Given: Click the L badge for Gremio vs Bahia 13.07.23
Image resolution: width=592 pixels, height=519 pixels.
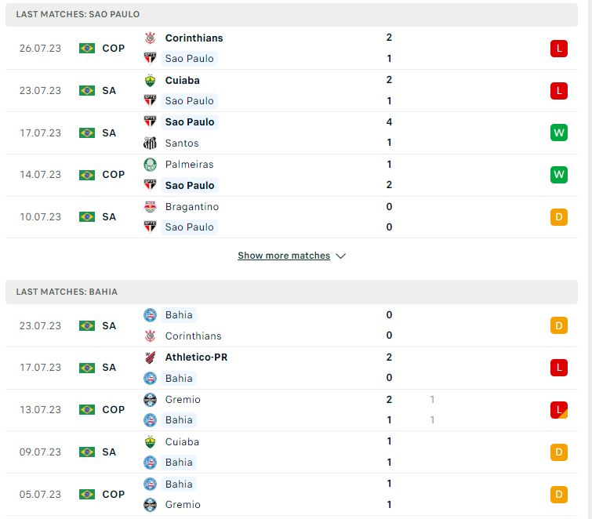Looking at the screenshot, I should point(559,410).
